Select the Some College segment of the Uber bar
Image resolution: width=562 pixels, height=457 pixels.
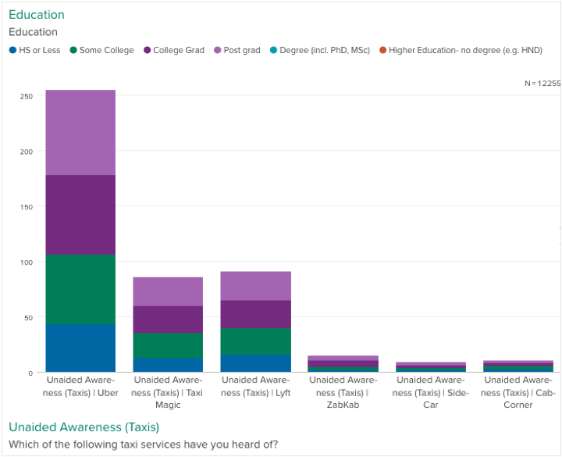click(x=80, y=290)
